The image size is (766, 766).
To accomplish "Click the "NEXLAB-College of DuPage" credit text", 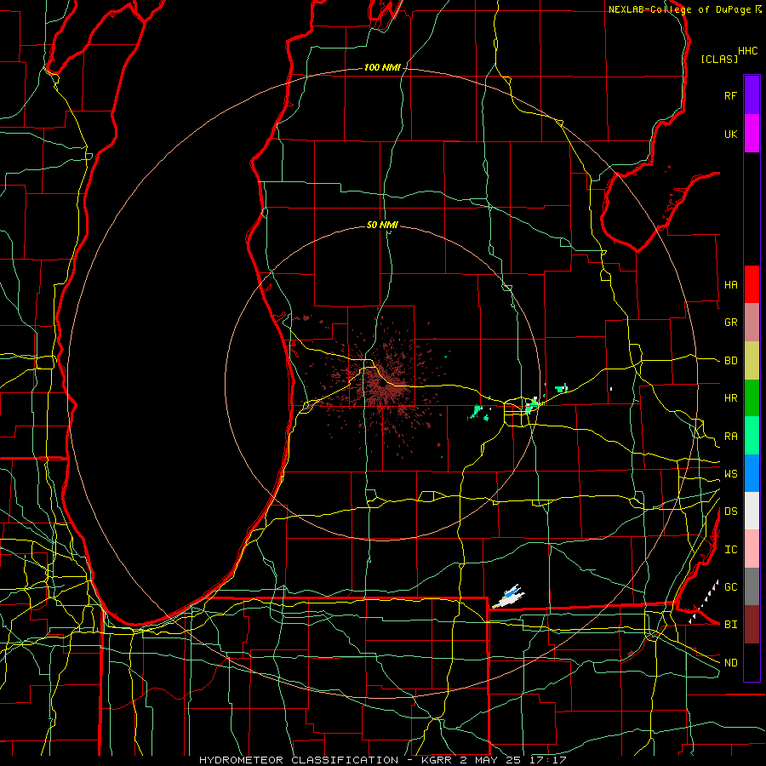I will click(x=679, y=9).
